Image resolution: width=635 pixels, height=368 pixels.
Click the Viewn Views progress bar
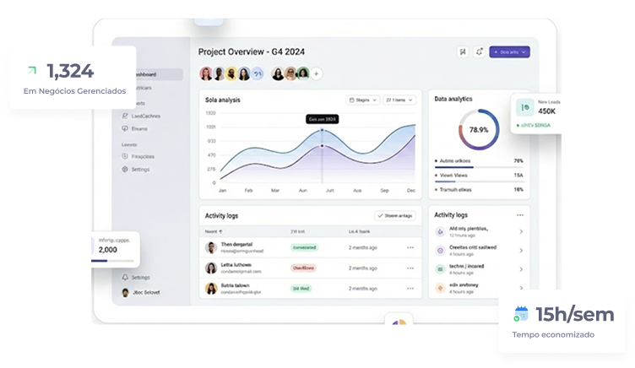tap(479, 181)
